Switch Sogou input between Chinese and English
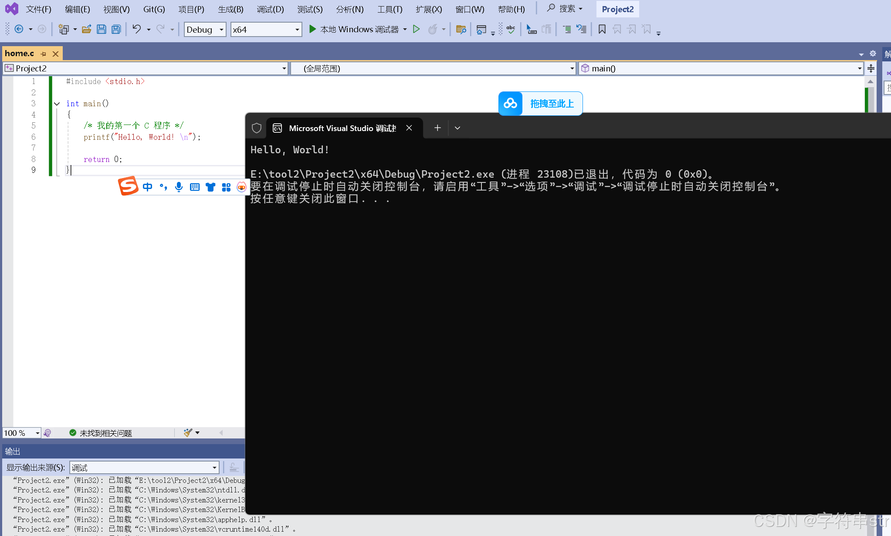The height and width of the screenshot is (536, 891). pos(147,187)
